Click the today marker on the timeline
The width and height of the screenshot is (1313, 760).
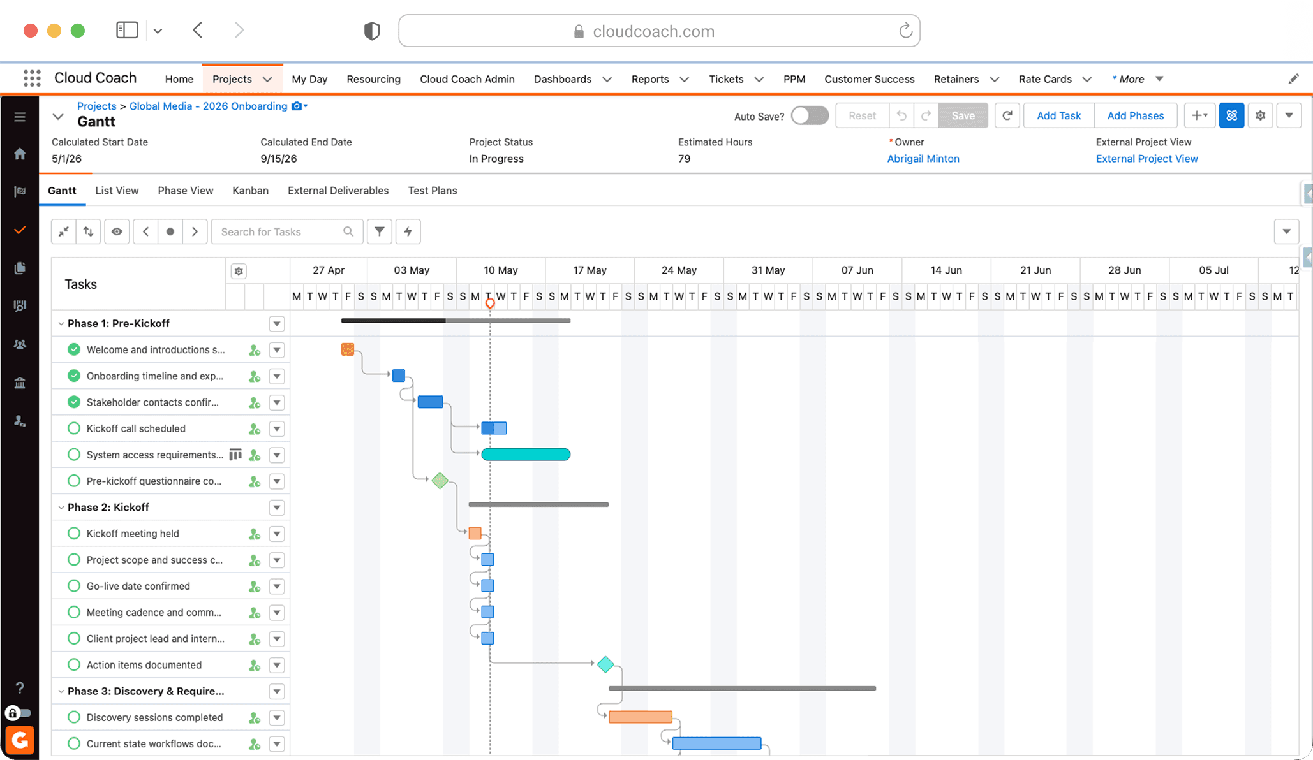(490, 303)
